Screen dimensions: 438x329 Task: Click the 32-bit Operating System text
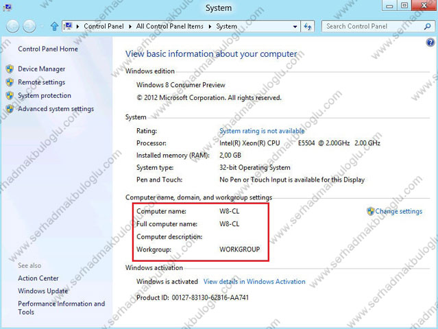pyautogui.click(x=255, y=167)
